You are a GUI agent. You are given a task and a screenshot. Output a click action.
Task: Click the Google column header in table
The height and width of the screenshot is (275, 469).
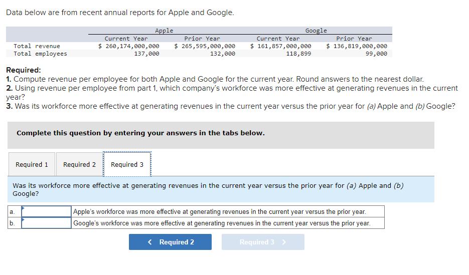[316, 31]
